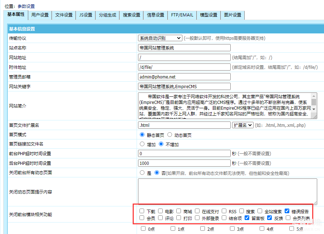Select the 动态首页 radio button

point(170,135)
